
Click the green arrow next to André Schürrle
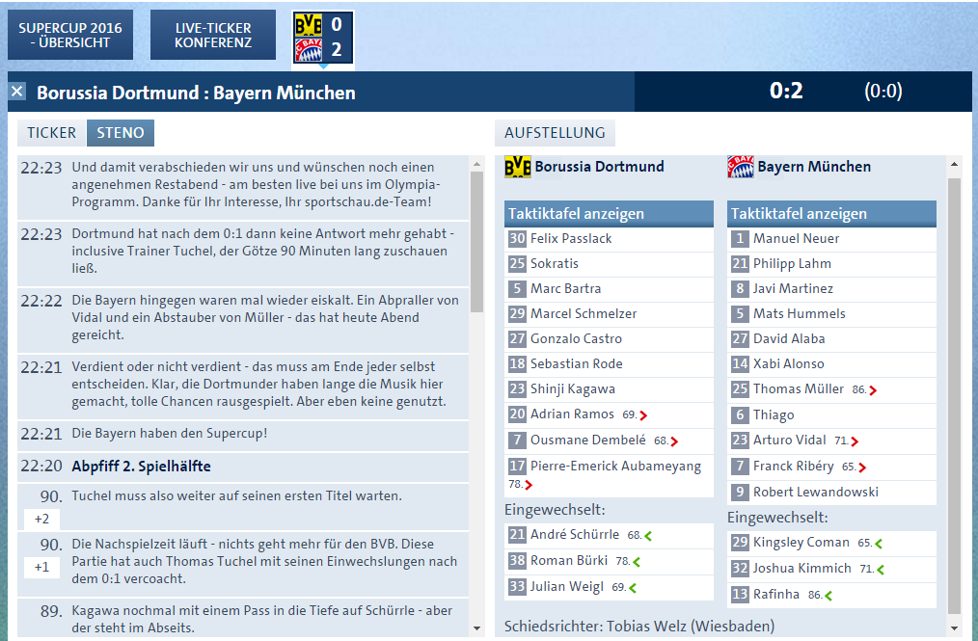(648, 536)
